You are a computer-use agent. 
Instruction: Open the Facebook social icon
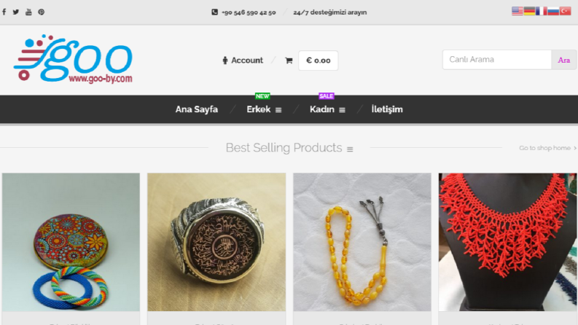[x=4, y=12]
